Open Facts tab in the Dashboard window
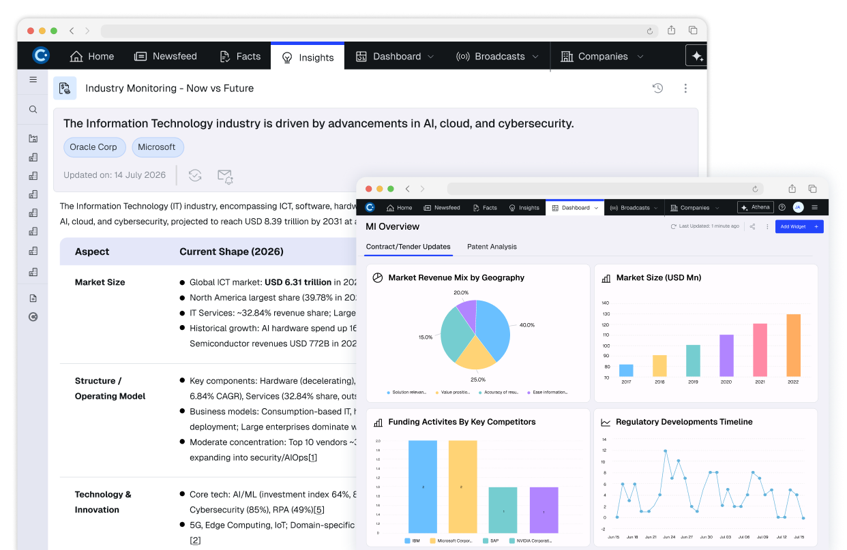Screen dimensions: 847x550 pyautogui.click(x=484, y=208)
